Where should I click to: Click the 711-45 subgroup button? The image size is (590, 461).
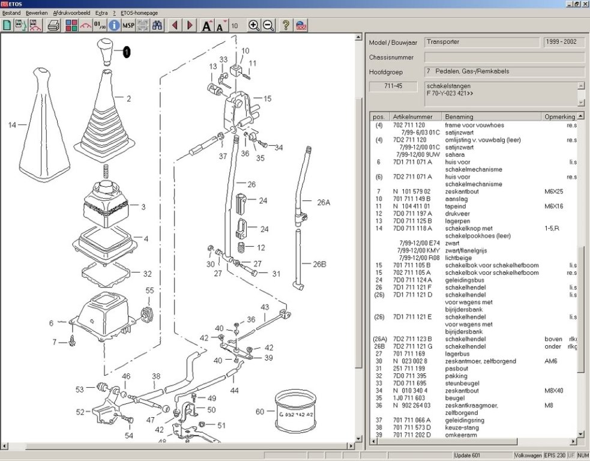tap(393, 86)
